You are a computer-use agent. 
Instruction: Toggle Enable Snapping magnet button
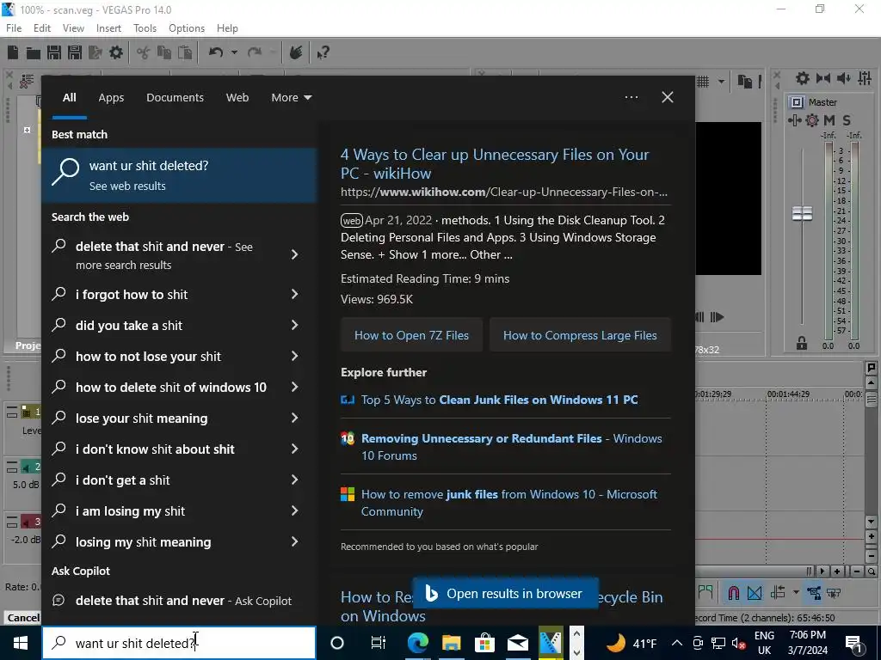(734, 593)
